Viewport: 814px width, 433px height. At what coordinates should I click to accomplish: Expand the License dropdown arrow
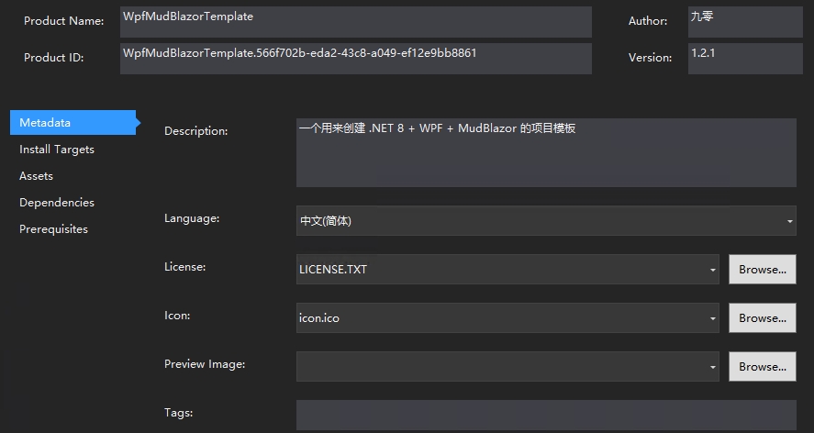(x=713, y=270)
